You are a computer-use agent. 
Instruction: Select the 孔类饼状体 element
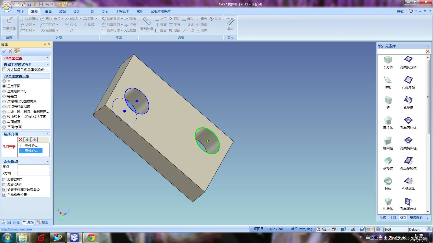click(408, 204)
